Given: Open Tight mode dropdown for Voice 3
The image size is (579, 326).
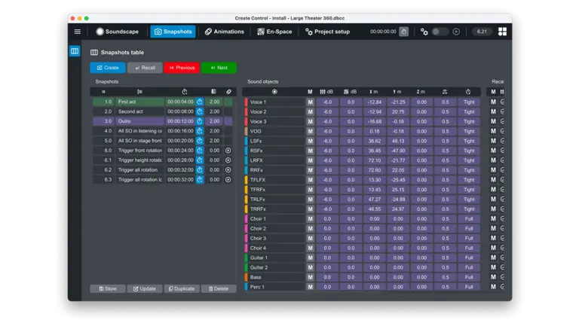Looking at the screenshot, I should point(469,122).
